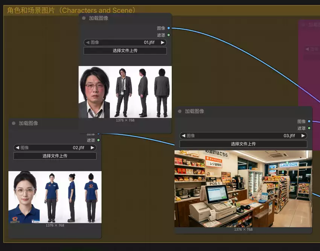Select next image arrow for 02.jfif
The image size is (320, 251).
(92, 148)
